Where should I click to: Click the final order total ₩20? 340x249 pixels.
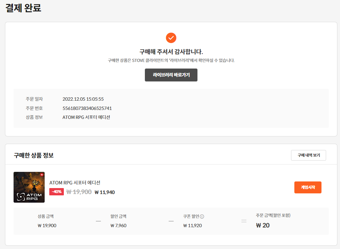[263, 225]
